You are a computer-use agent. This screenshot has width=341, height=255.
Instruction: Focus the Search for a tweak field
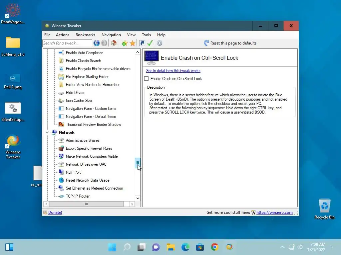click(x=67, y=43)
